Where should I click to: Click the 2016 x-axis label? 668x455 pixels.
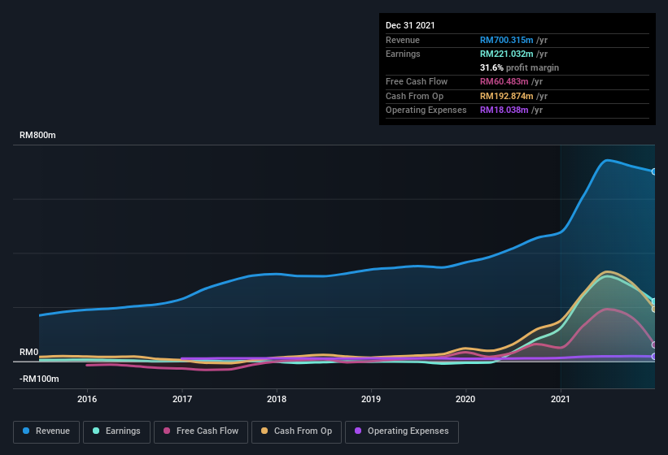pos(87,399)
